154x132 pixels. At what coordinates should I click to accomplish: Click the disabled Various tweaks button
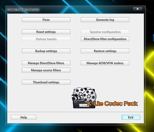[x=46, y=39]
